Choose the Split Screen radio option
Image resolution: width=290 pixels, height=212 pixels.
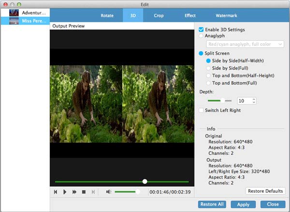tap(201, 53)
